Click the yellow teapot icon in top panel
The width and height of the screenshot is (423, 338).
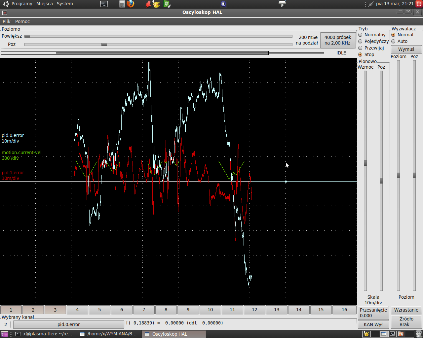click(x=157, y=4)
